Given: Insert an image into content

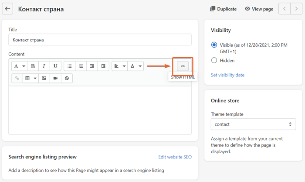Looking at the screenshot, I should (x=44, y=78).
